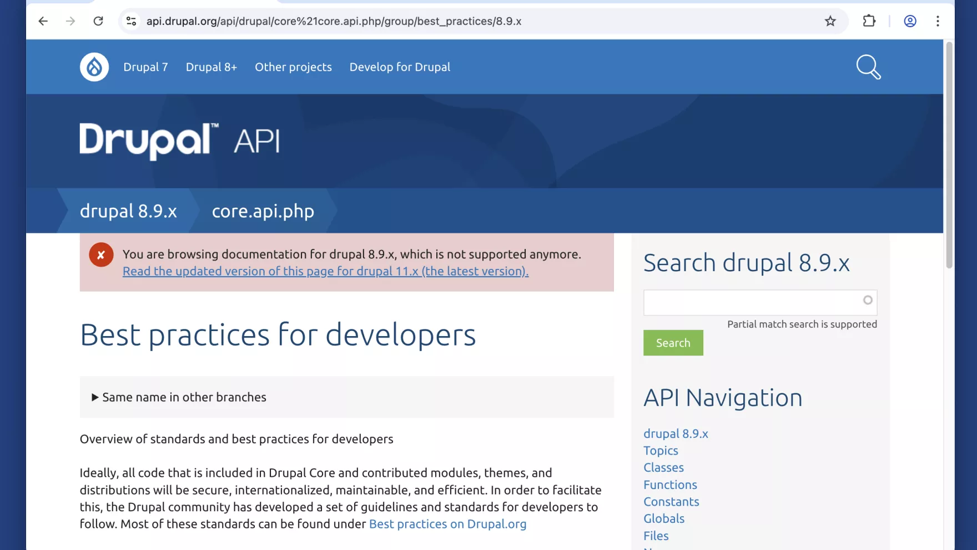The height and width of the screenshot is (550, 977).
Task: Focus the Search drupal 8.9.x input field
Action: [x=760, y=302]
